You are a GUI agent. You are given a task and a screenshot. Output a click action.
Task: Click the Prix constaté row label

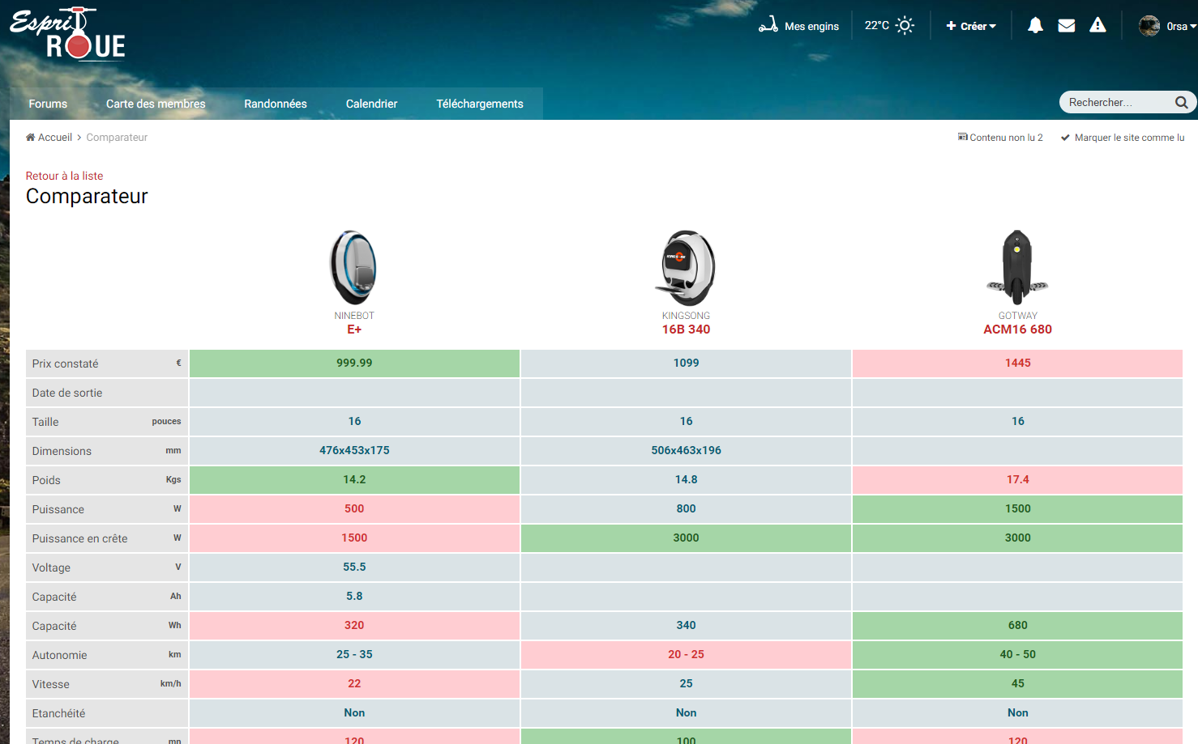tap(65, 363)
